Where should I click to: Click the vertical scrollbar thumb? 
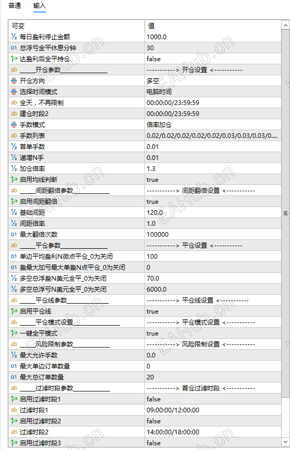285,213
